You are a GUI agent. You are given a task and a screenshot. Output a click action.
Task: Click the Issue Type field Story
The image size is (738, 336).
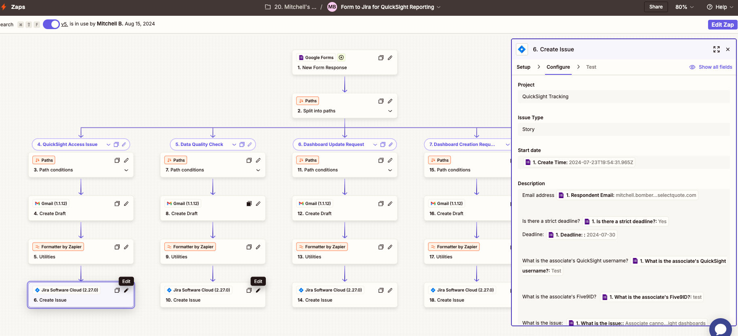pos(624,129)
